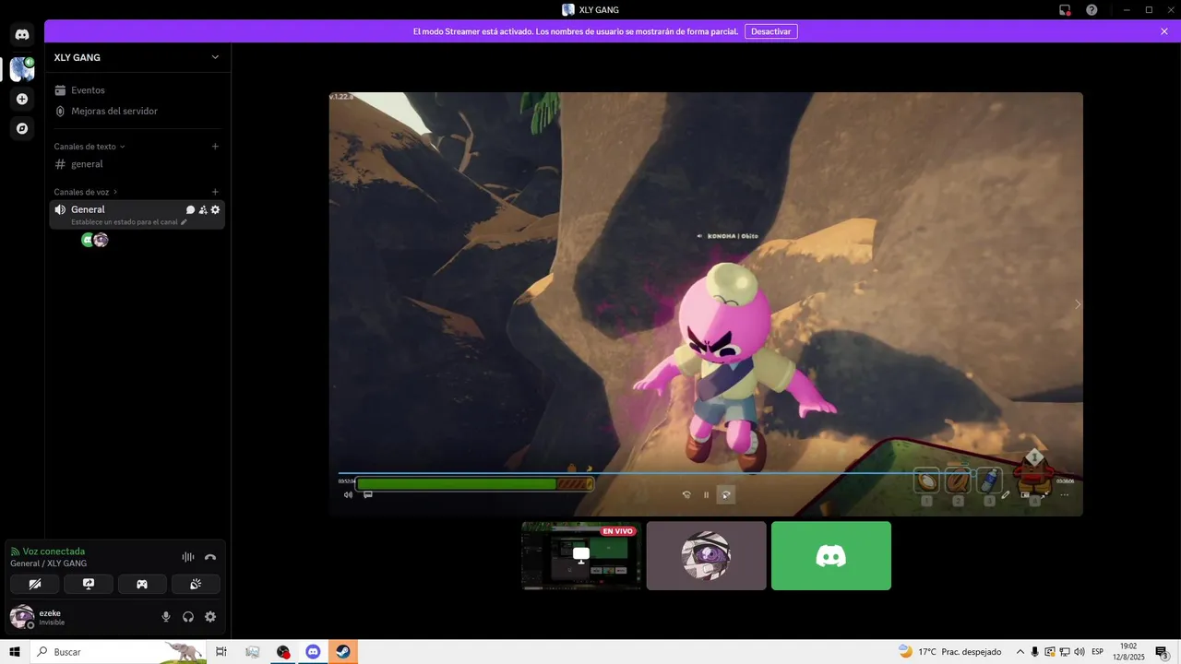
Task: Open Steam from the taskbar
Action: coord(342,652)
